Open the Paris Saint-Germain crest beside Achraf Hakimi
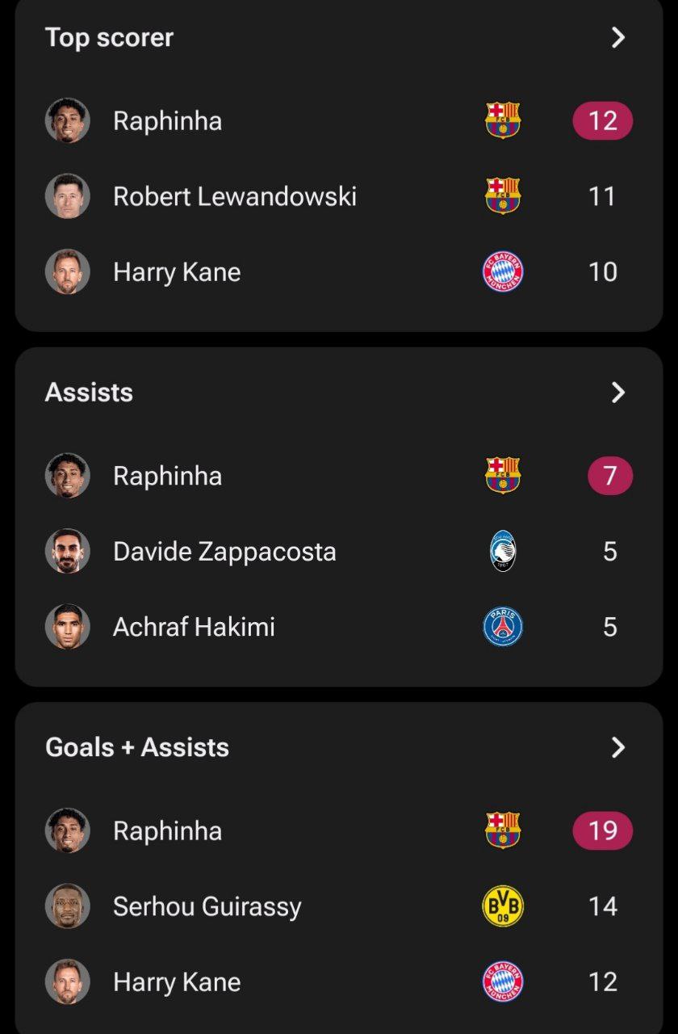 click(x=503, y=627)
